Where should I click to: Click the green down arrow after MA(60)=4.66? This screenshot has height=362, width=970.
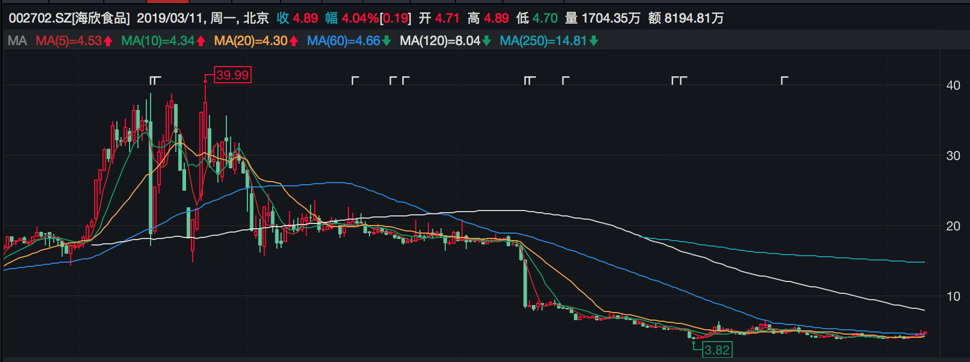(x=386, y=41)
